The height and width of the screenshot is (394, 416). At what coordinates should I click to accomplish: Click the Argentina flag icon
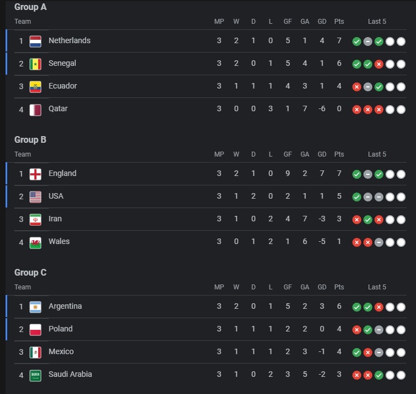click(35, 307)
